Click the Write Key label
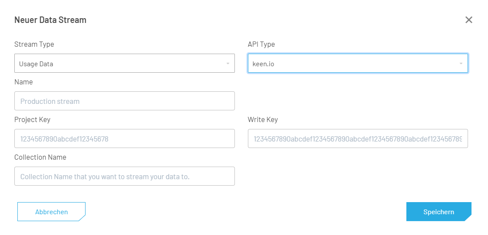The height and width of the screenshot is (235, 488). (263, 119)
